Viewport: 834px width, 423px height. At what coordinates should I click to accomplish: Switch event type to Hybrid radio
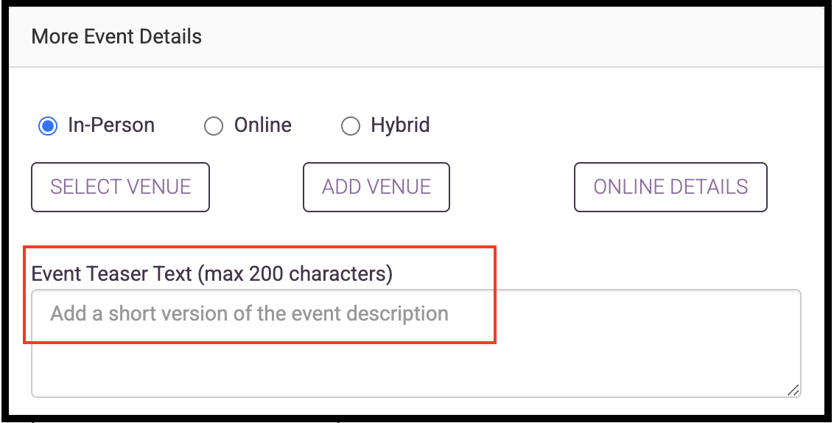pos(351,127)
